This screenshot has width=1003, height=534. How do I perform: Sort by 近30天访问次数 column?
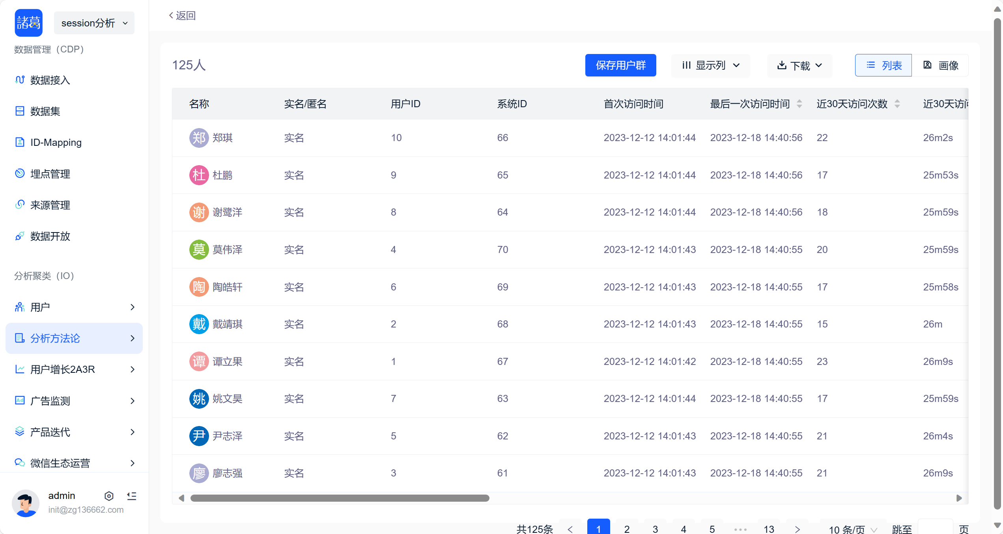(x=898, y=104)
